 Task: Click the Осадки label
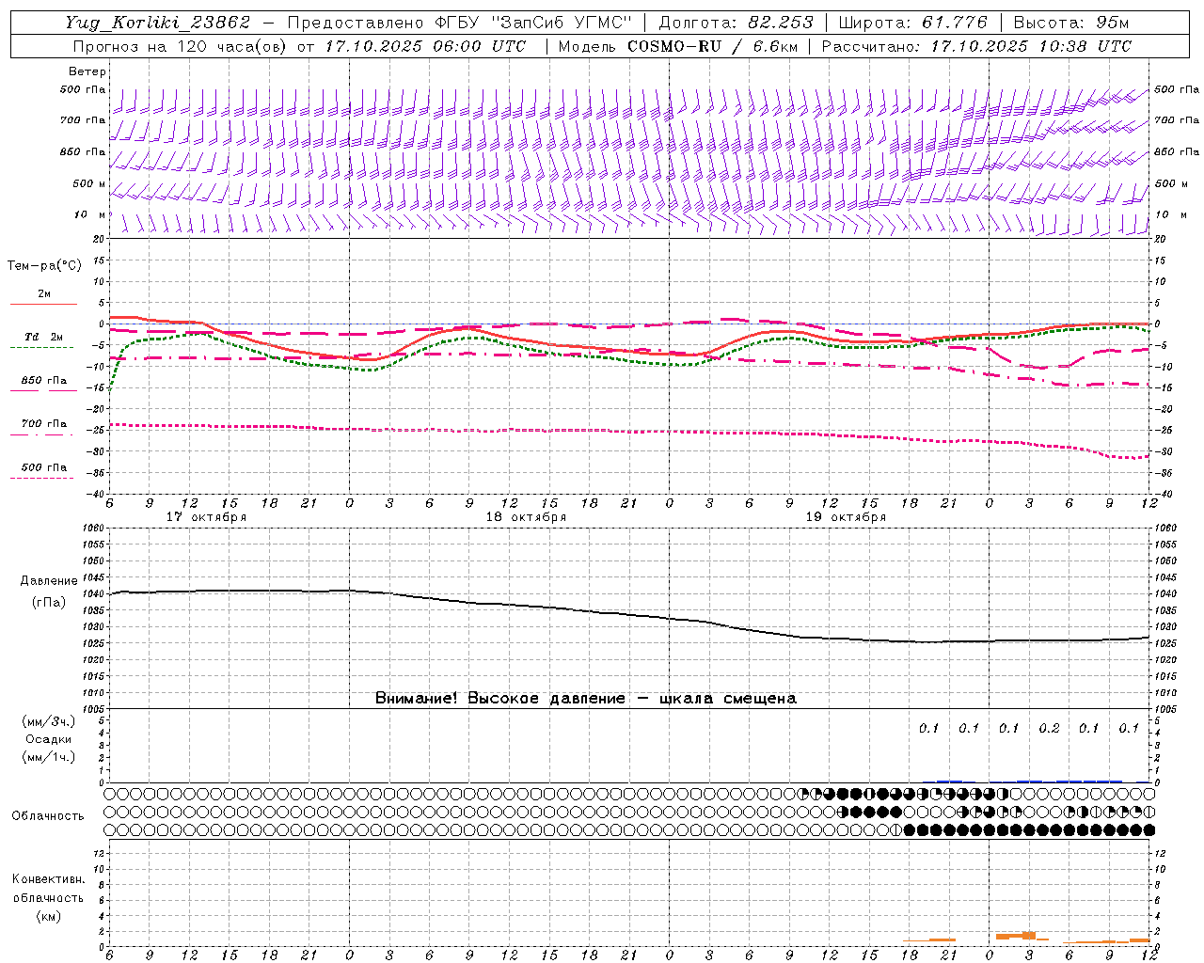48,739
